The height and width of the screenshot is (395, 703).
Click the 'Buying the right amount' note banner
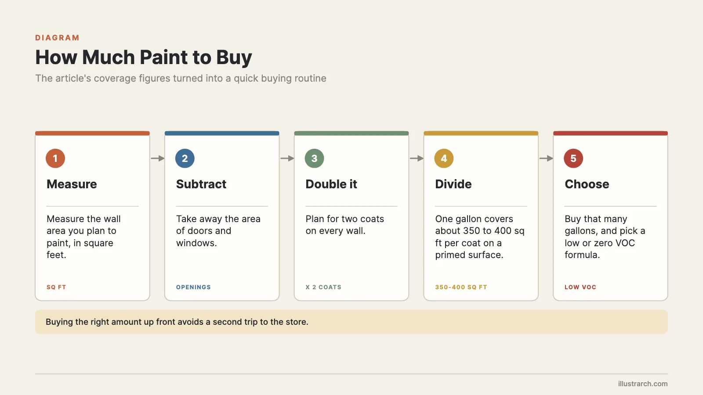(351, 322)
